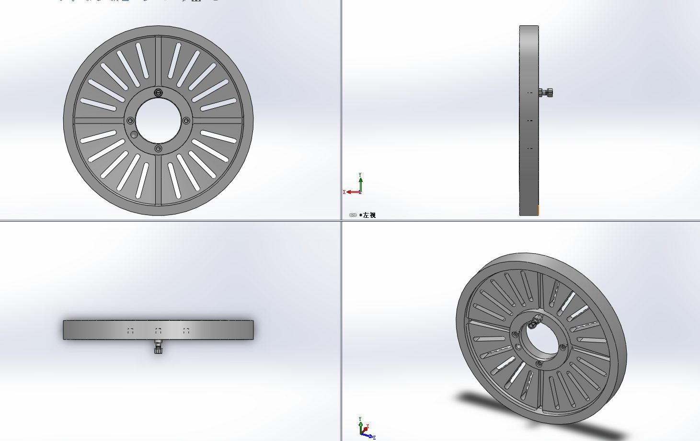The image size is (700, 441).
Task: Select the disc edge in bottom-left pane
Action: [x=158, y=330]
